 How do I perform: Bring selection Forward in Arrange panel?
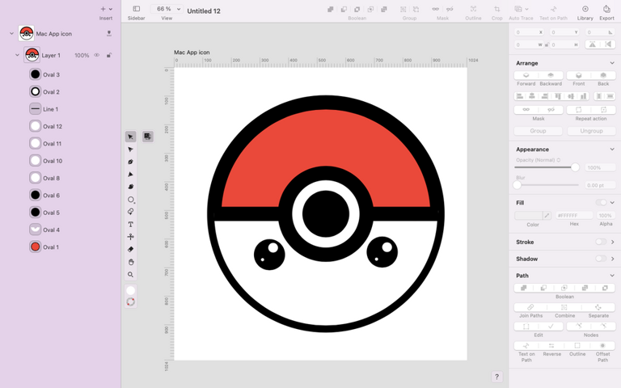click(526, 75)
